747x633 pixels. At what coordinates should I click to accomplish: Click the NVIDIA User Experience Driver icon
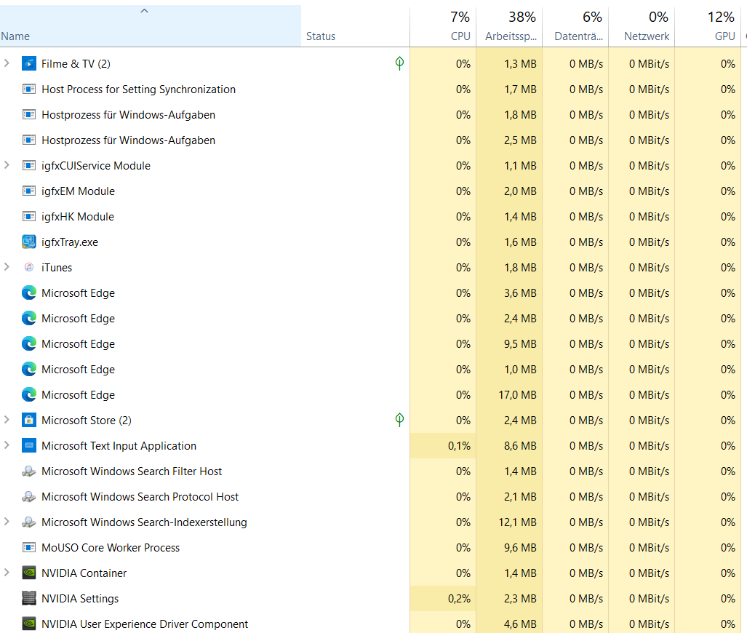click(29, 624)
